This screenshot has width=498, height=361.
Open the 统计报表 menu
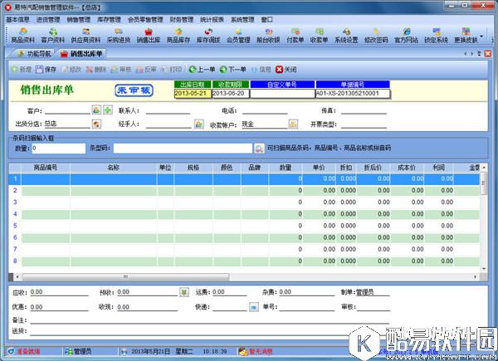click(212, 19)
